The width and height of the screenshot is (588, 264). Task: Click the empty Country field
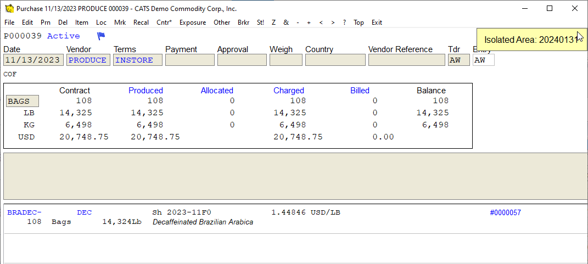click(x=335, y=60)
